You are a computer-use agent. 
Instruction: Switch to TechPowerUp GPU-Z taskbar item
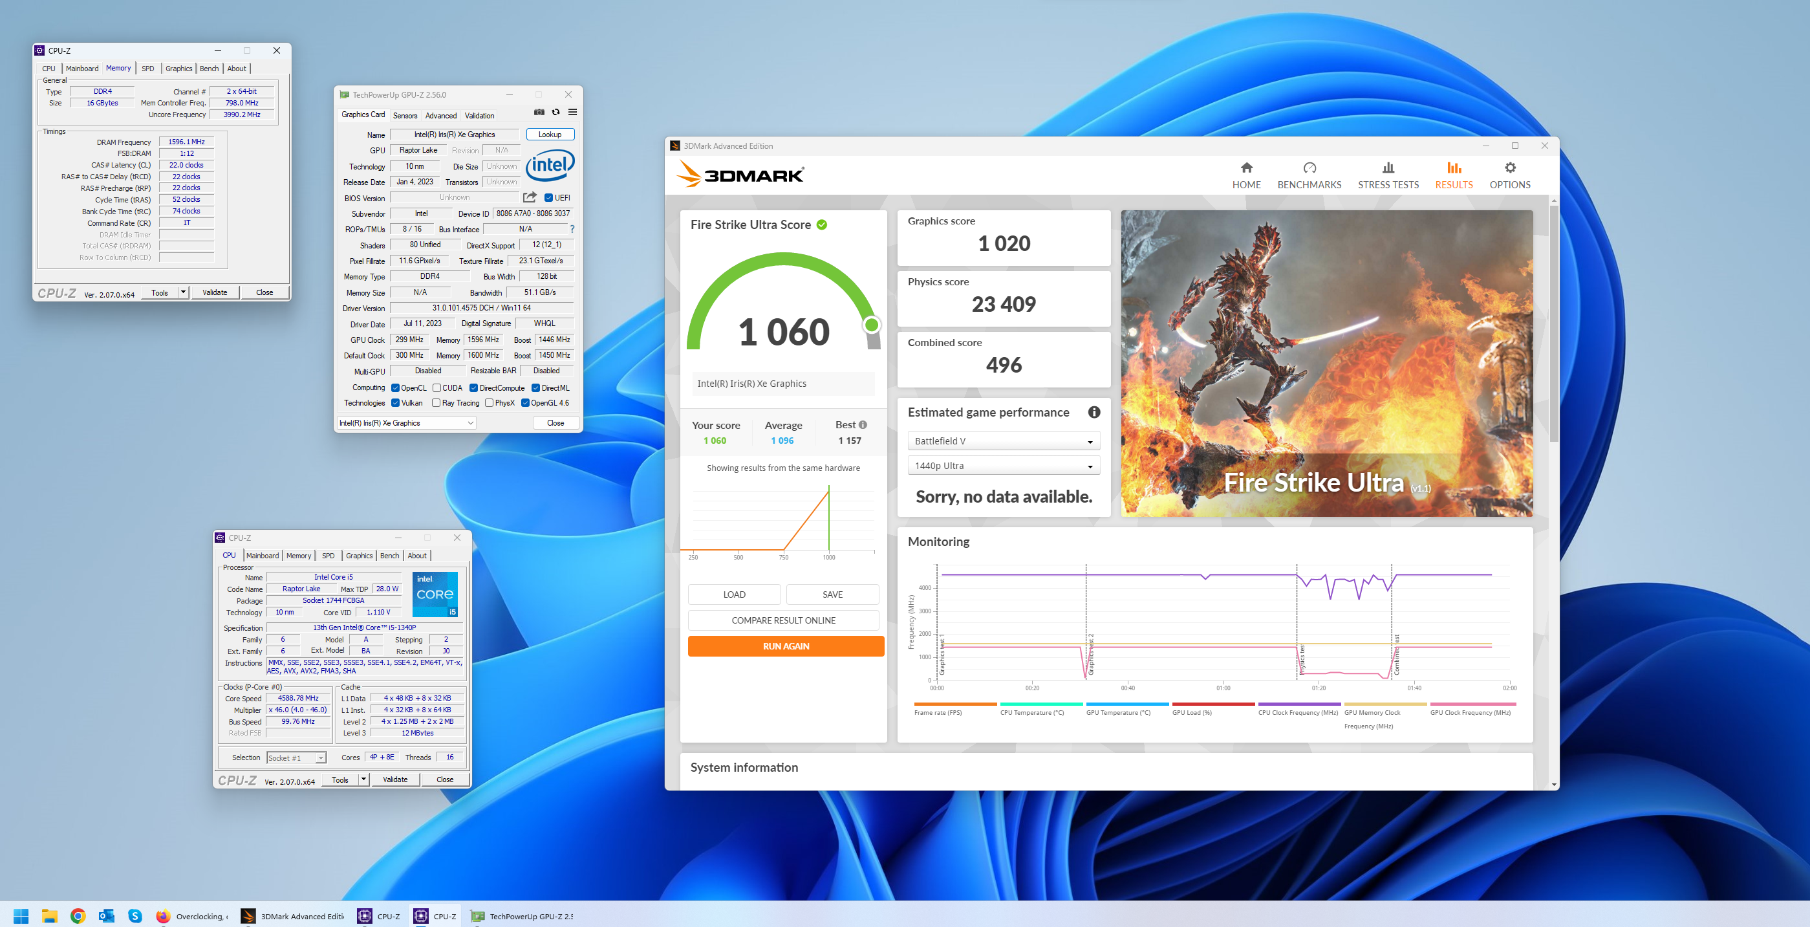521,916
